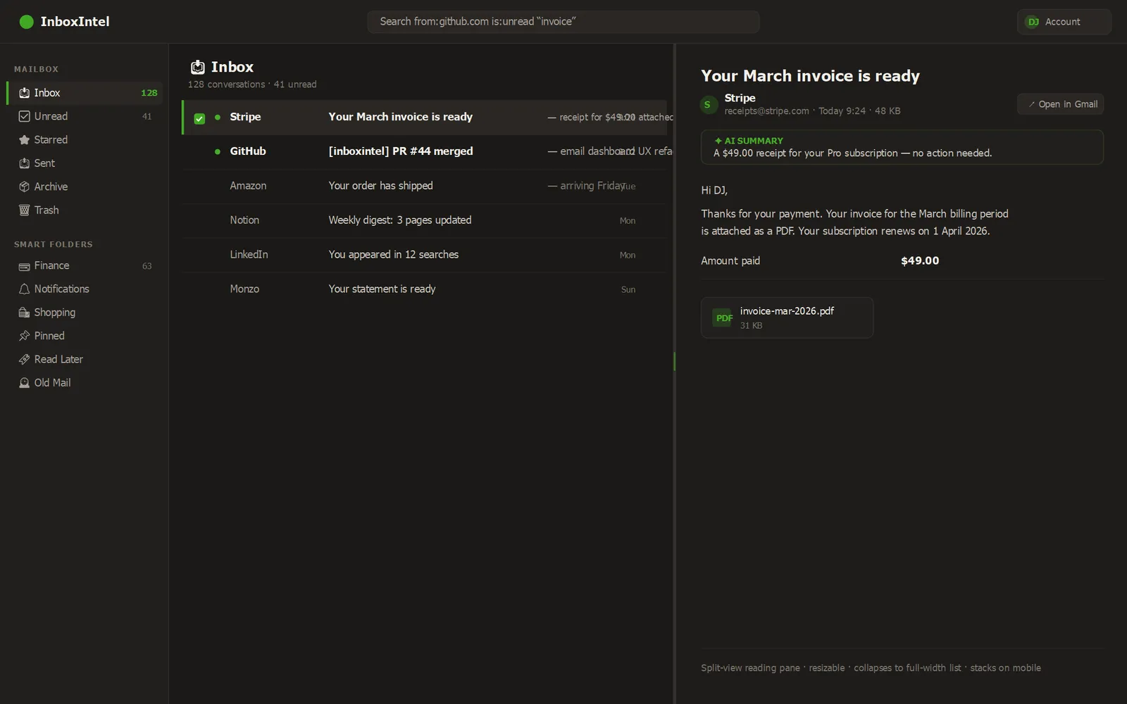Click the AI summary text box
The height and width of the screenshot is (704, 1127).
(x=902, y=147)
